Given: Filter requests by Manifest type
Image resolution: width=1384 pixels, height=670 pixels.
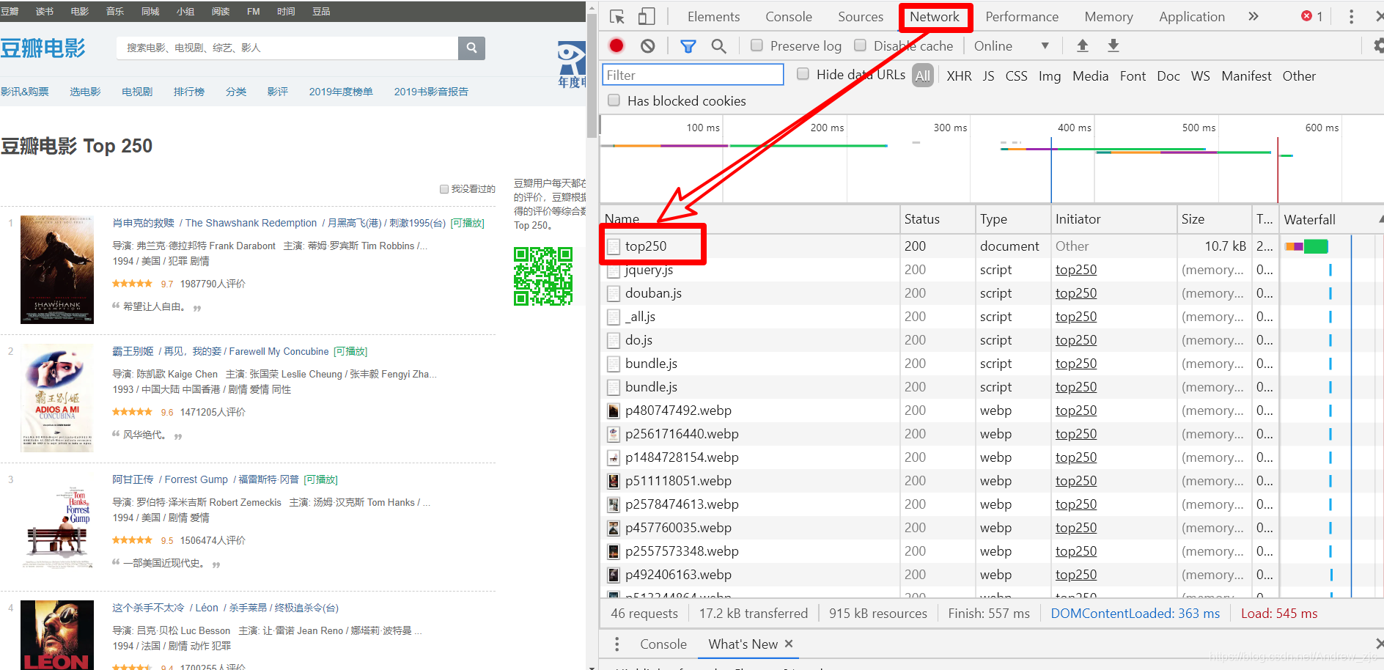Looking at the screenshot, I should 1246,76.
